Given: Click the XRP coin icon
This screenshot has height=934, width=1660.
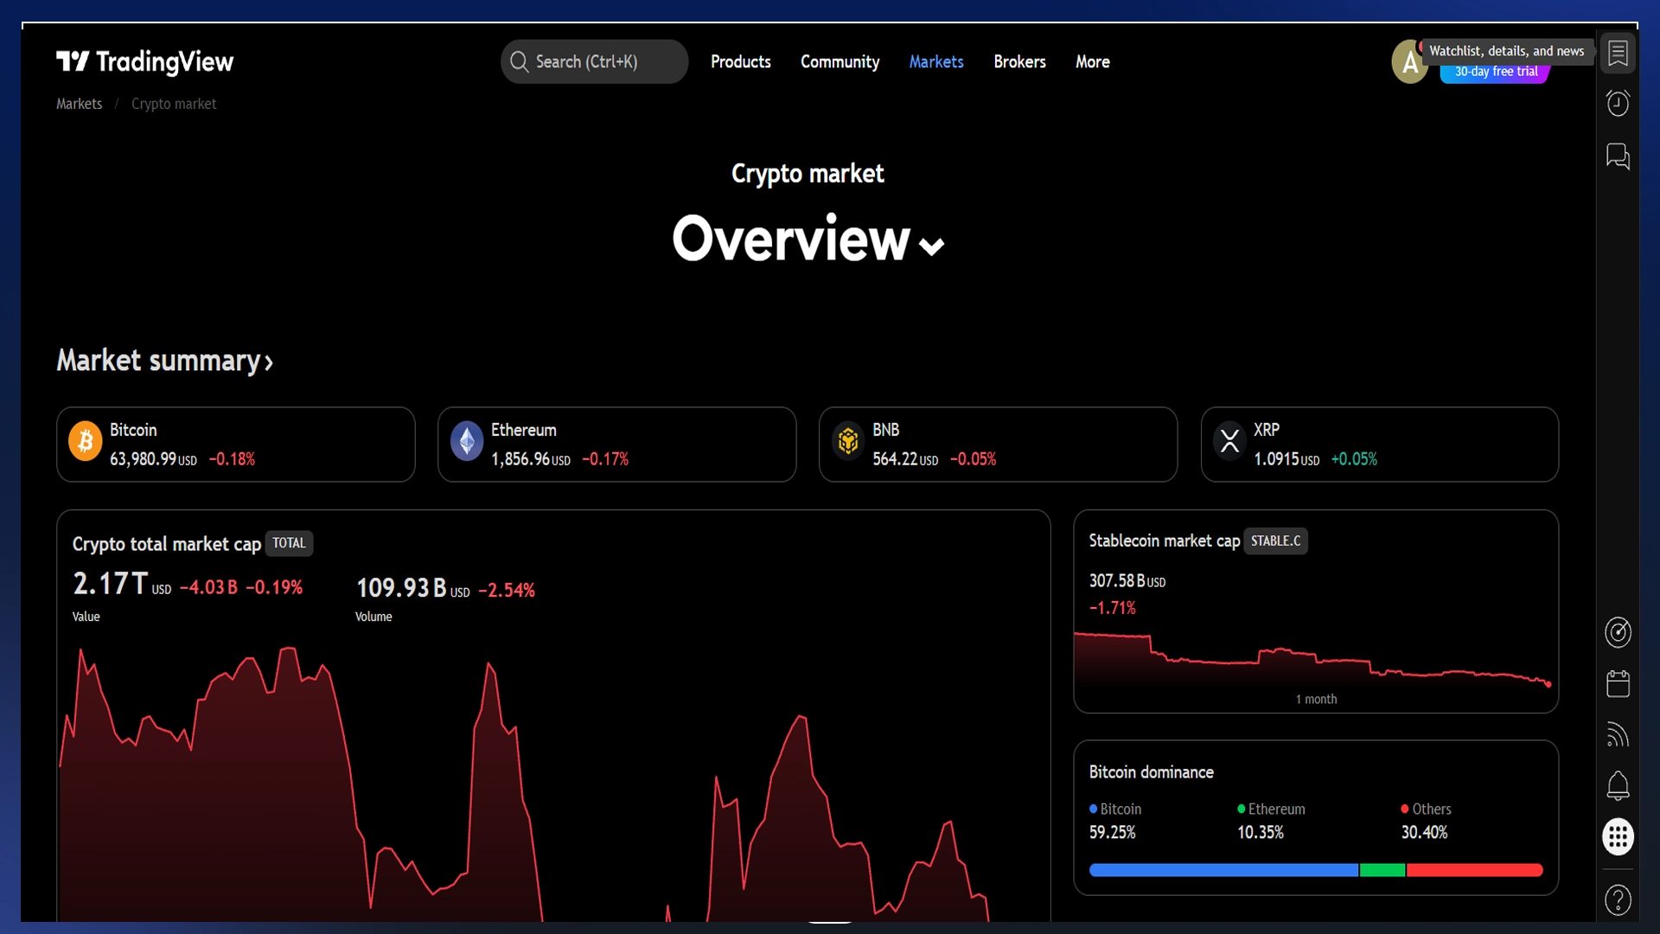Looking at the screenshot, I should point(1229,442).
